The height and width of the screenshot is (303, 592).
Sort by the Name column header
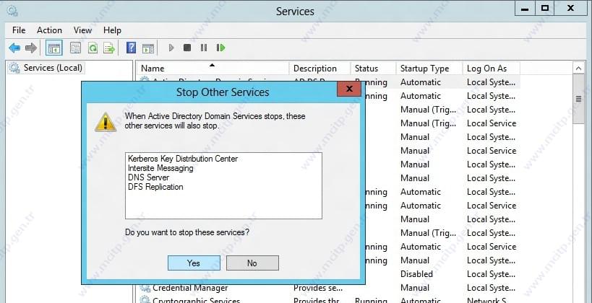click(213, 69)
